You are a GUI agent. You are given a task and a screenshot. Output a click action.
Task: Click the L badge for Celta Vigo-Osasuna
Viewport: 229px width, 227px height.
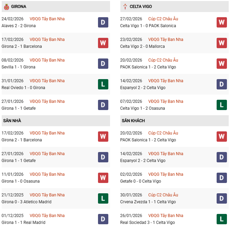222,105
